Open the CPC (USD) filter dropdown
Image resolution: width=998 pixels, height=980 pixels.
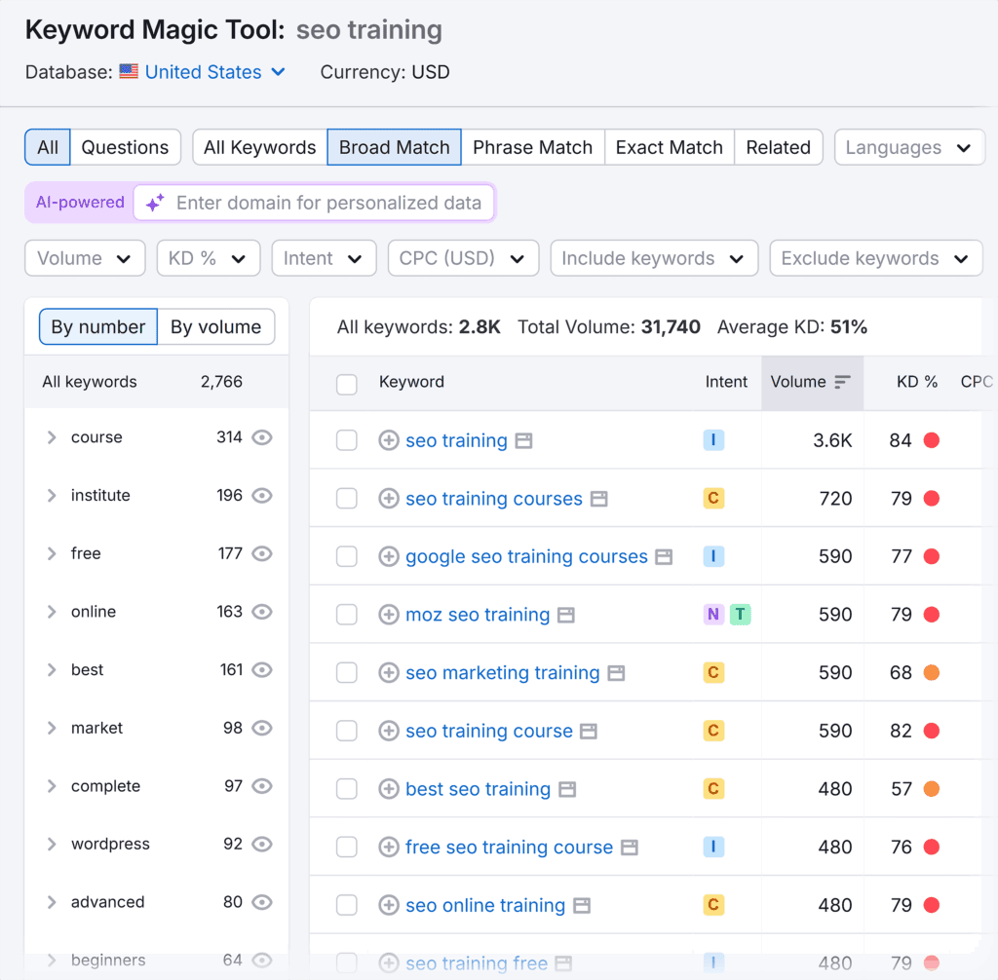(x=463, y=258)
